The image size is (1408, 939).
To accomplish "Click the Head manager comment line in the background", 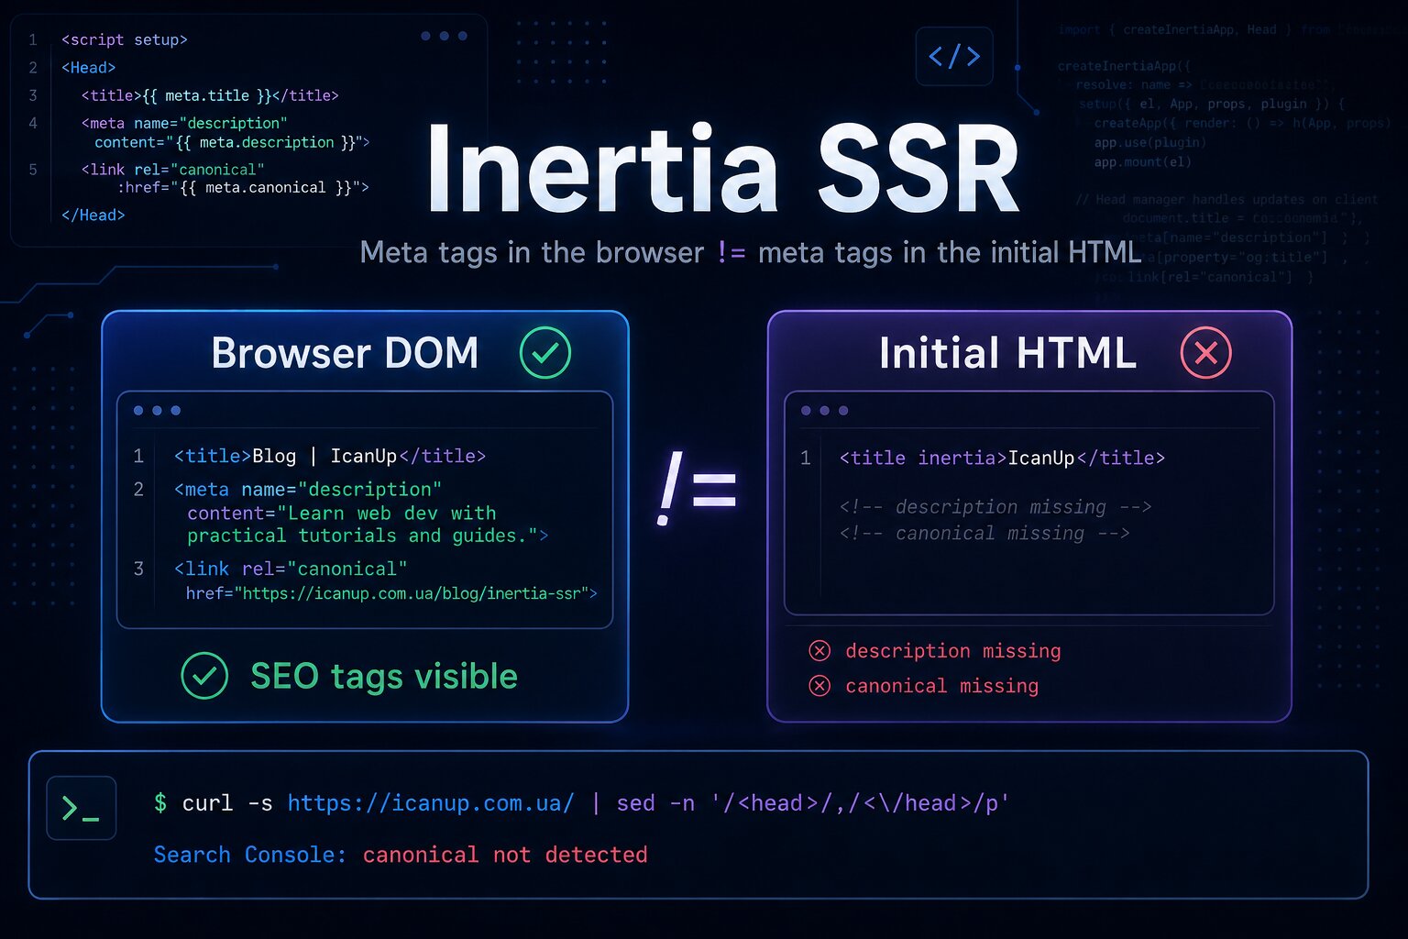I will point(1226,199).
